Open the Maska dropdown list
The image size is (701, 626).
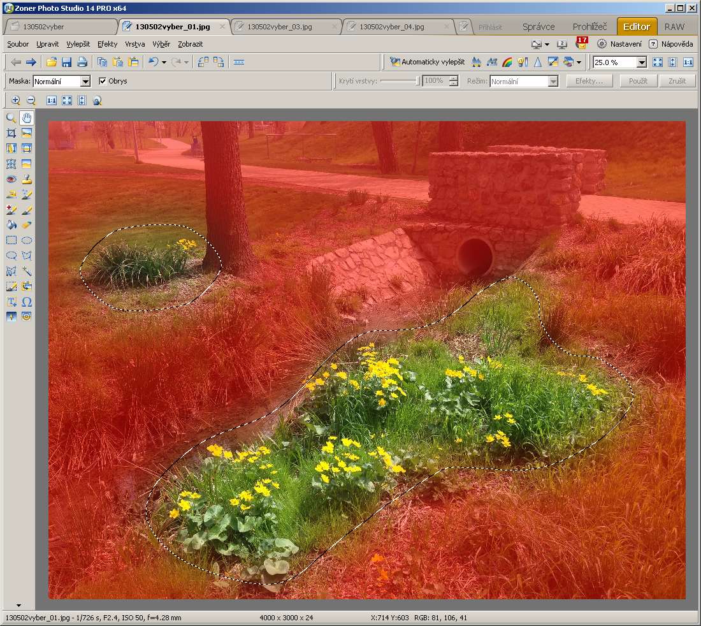[x=85, y=82]
